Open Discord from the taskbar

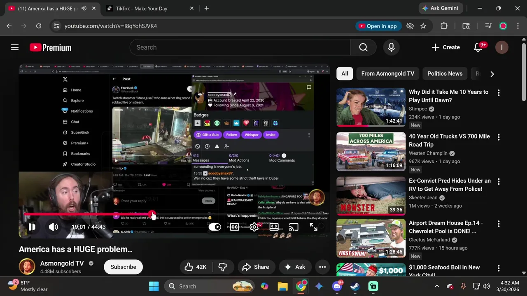[337, 286]
